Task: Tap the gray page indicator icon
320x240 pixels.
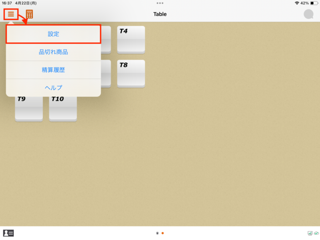Action: 157,233
